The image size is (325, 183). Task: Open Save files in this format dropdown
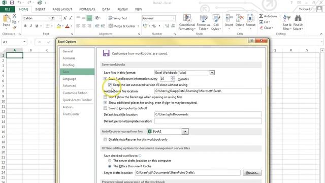pyautogui.click(x=212, y=73)
